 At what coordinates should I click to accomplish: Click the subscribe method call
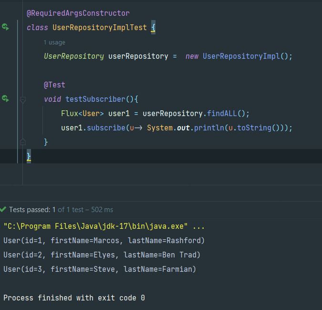pos(106,128)
